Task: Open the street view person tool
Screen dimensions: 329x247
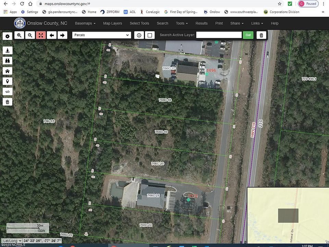Action: [x=8, y=51]
